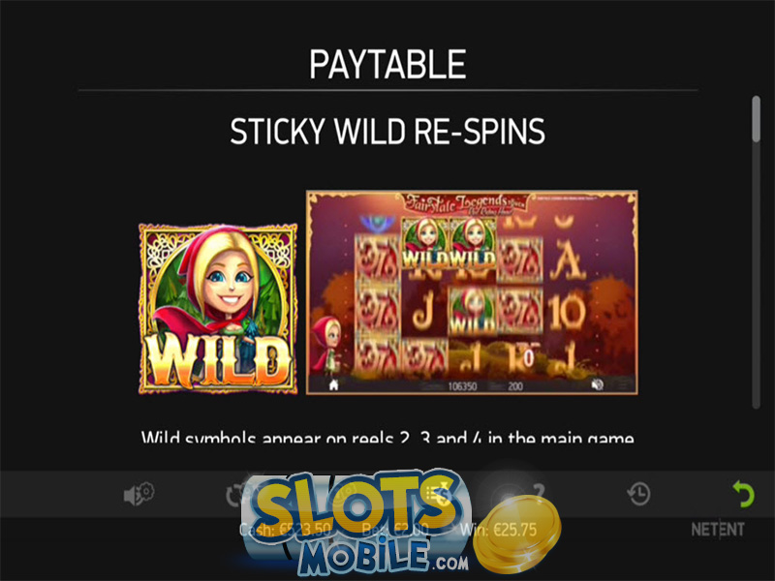Click the Wild symbols description text

(x=387, y=437)
